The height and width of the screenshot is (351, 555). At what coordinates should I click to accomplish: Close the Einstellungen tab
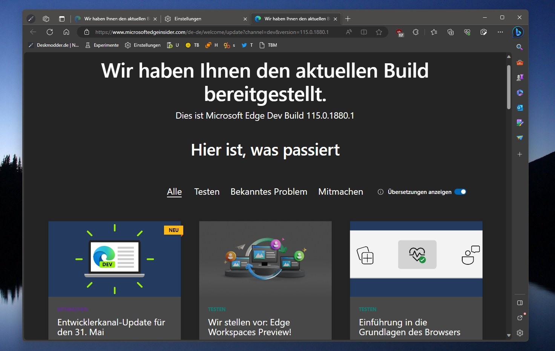245,19
